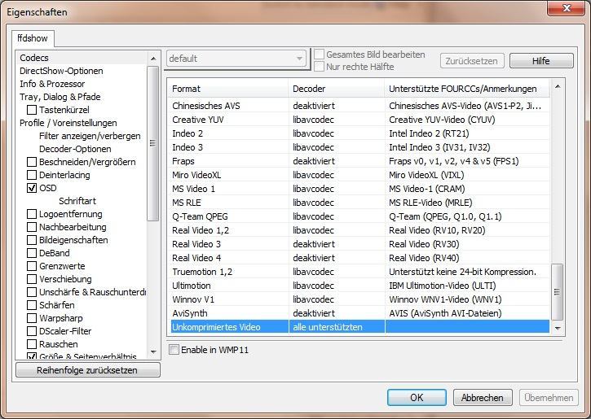Enable the DScaler-Filter checkbox
The width and height of the screenshot is (591, 419).
pyautogui.click(x=32, y=331)
